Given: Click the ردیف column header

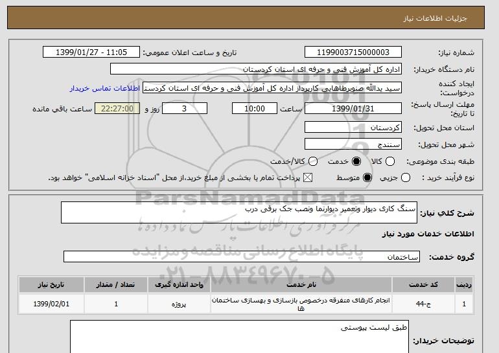Looking at the screenshot, I should tap(464, 284).
